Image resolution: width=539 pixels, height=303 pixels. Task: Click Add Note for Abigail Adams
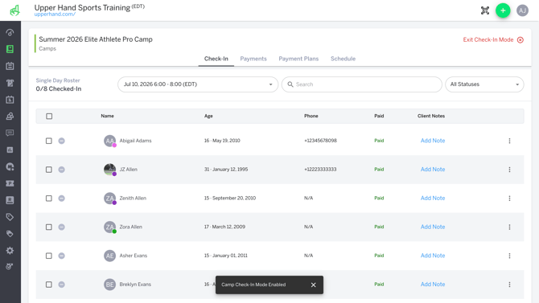(x=433, y=141)
